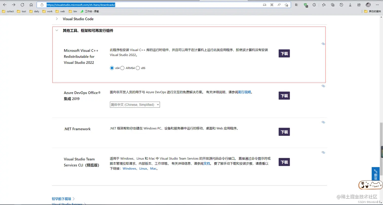Click the .NET Framework product title
383x205 pixels.
[x=77, y=129]
